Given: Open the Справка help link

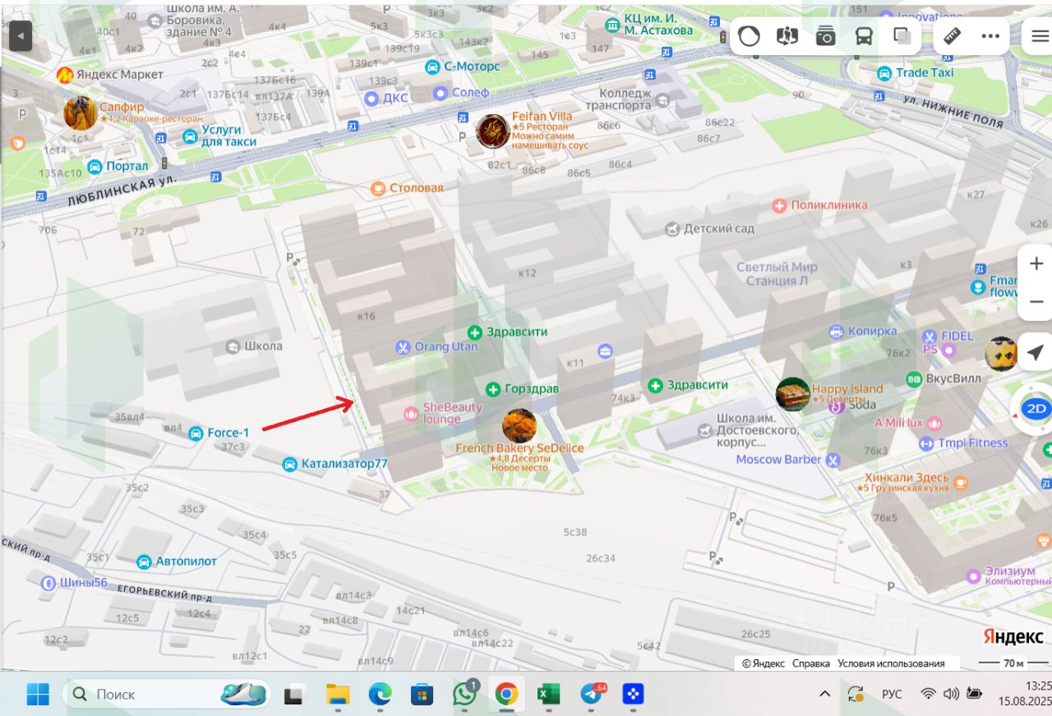Looking at the screenshot, I should coord(811,663).
